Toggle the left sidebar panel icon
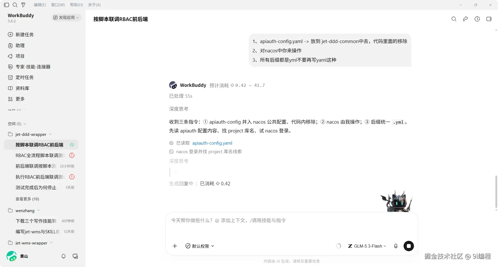Image resolution: width=498 pixels, height=267 pixels. 7,5
